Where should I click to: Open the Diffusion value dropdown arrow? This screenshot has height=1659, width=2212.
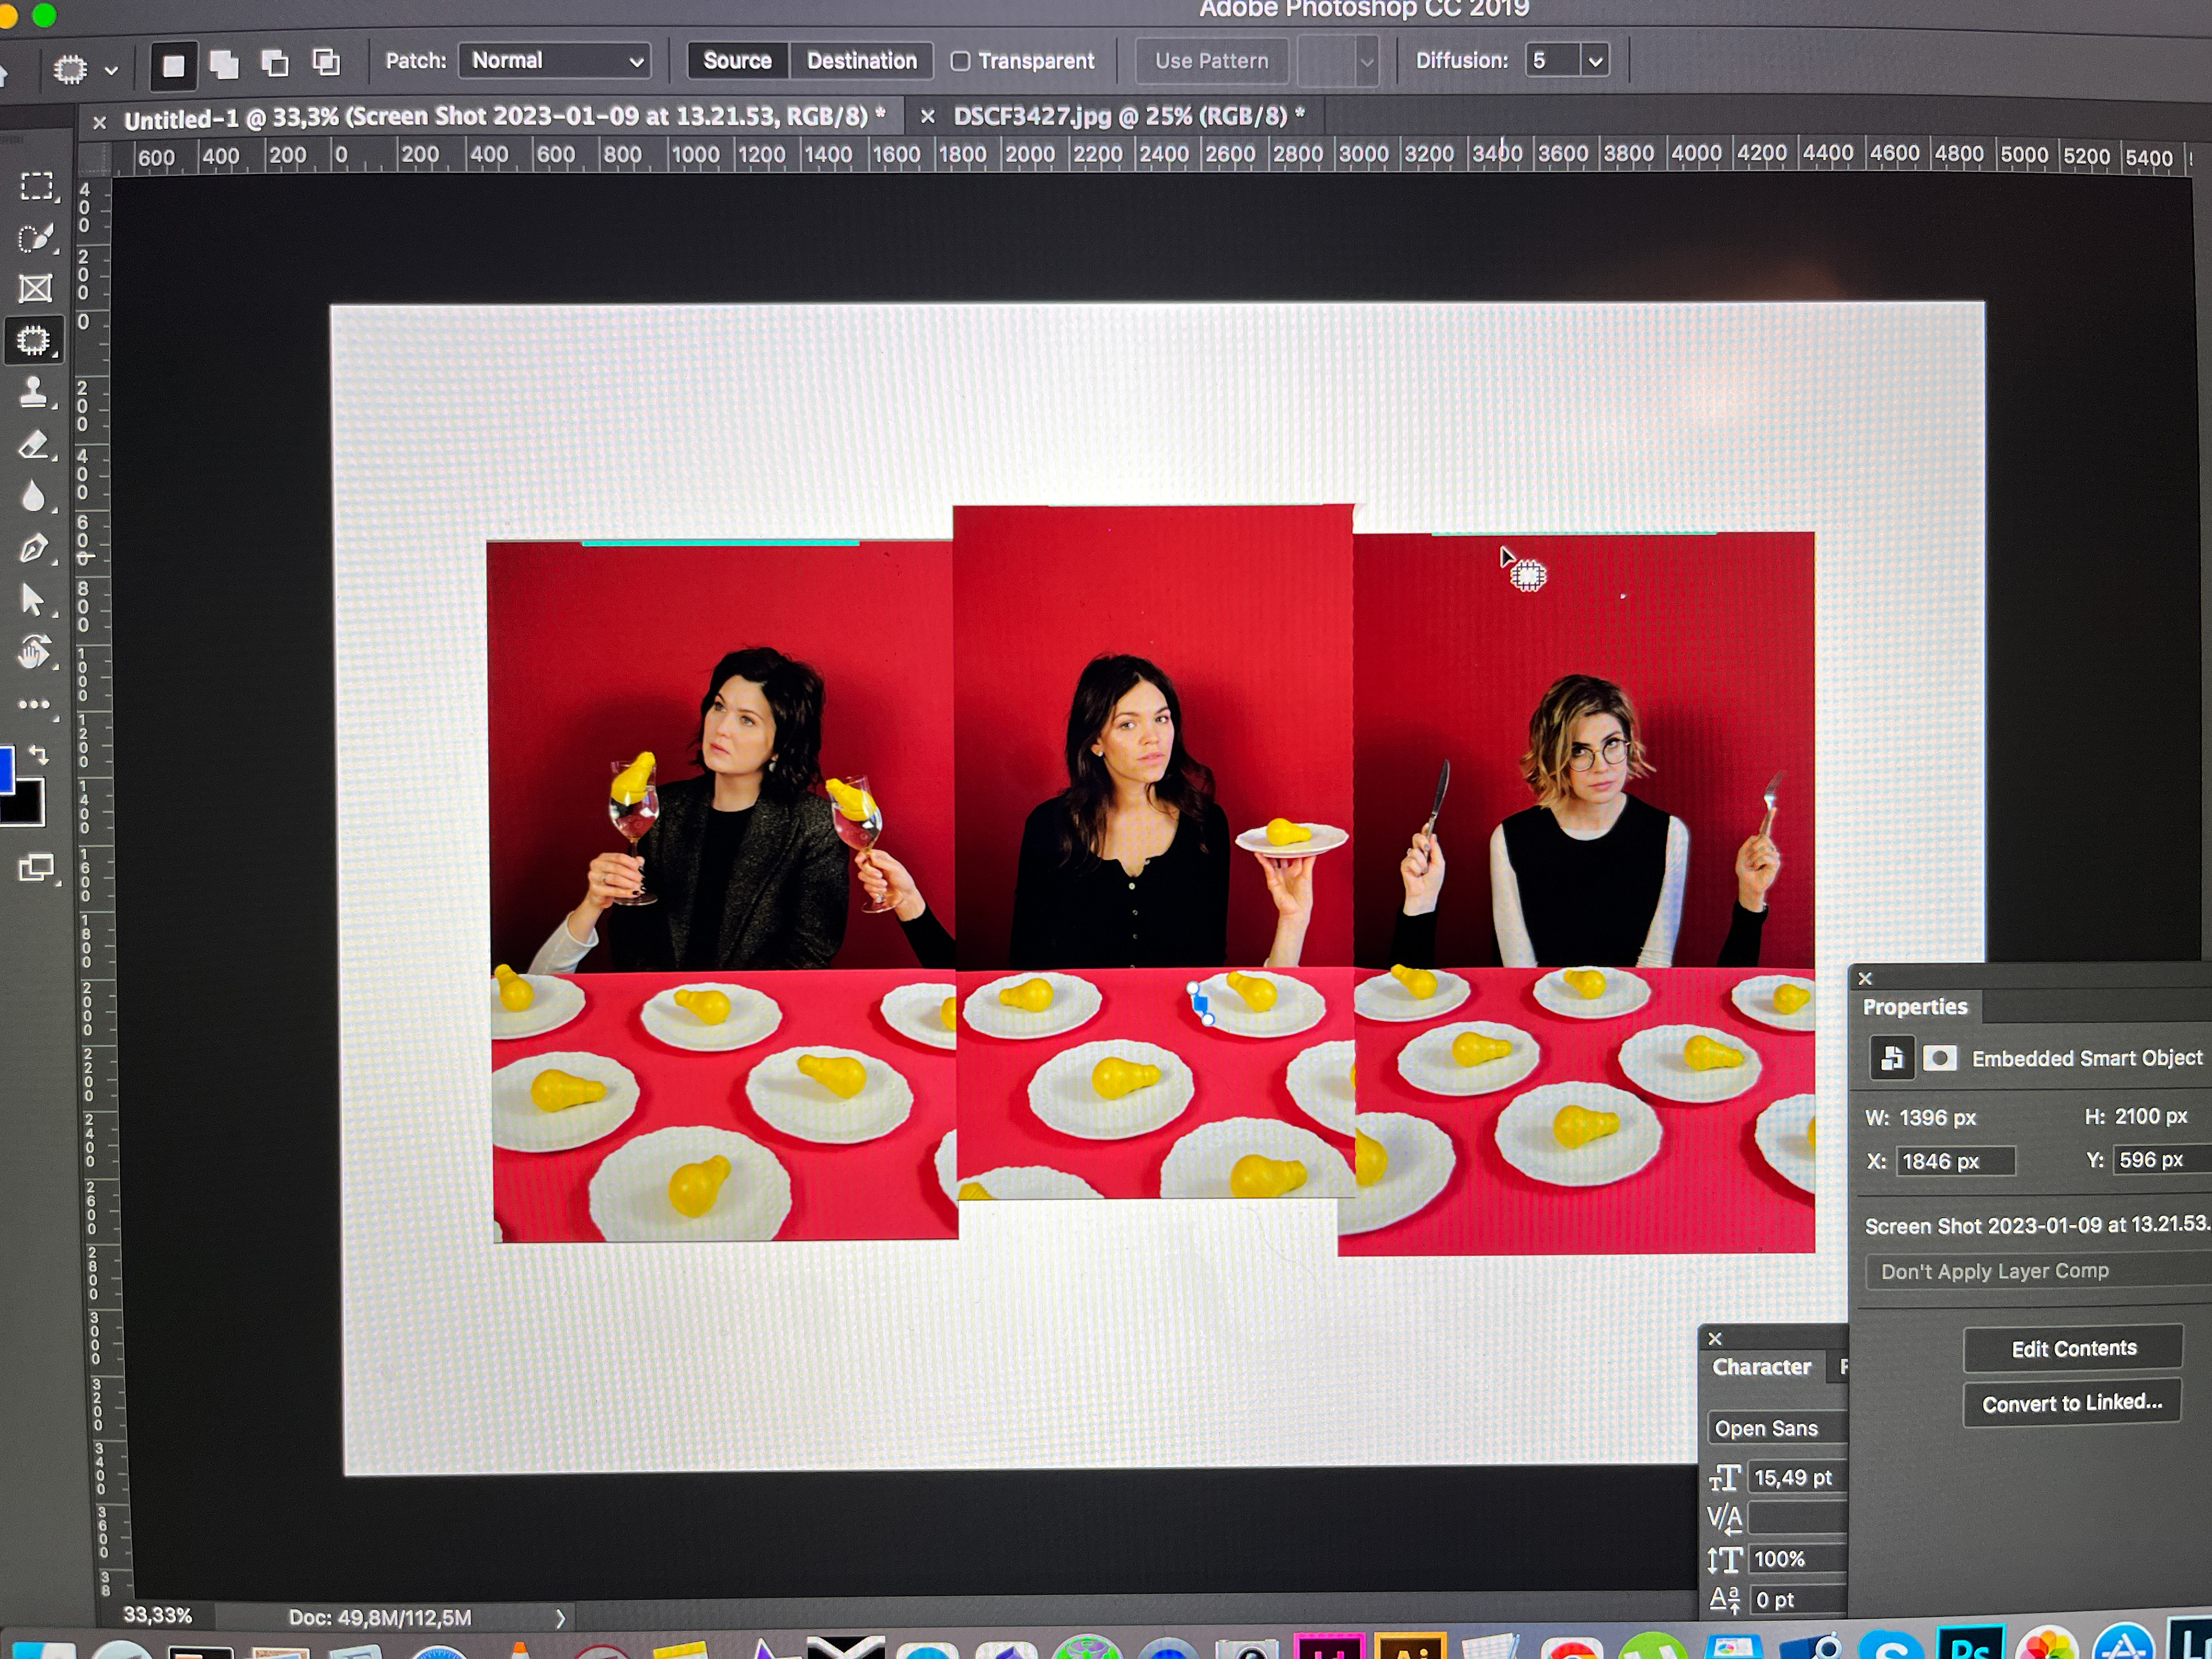coord(1595,61)
